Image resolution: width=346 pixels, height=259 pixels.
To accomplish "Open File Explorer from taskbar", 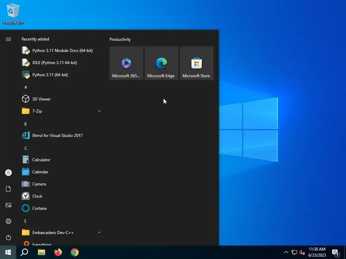I will tap(41, 252).
